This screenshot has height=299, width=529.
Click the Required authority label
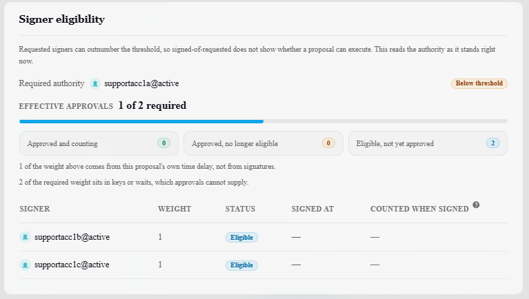[52, 83]
